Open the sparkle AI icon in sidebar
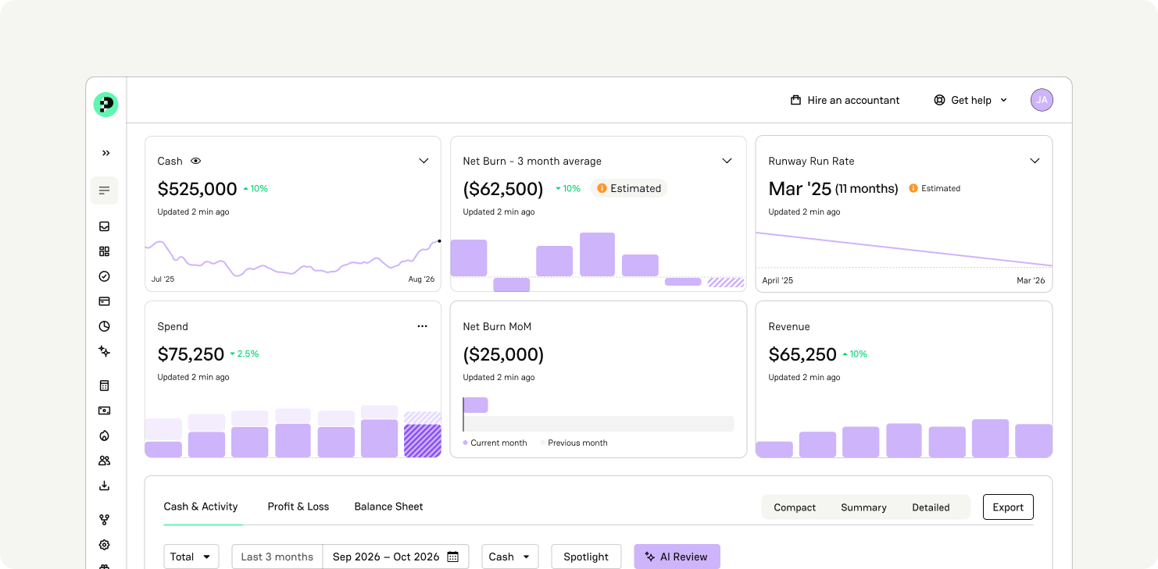Screen dimensions: 1158x569 coord(105,351)
